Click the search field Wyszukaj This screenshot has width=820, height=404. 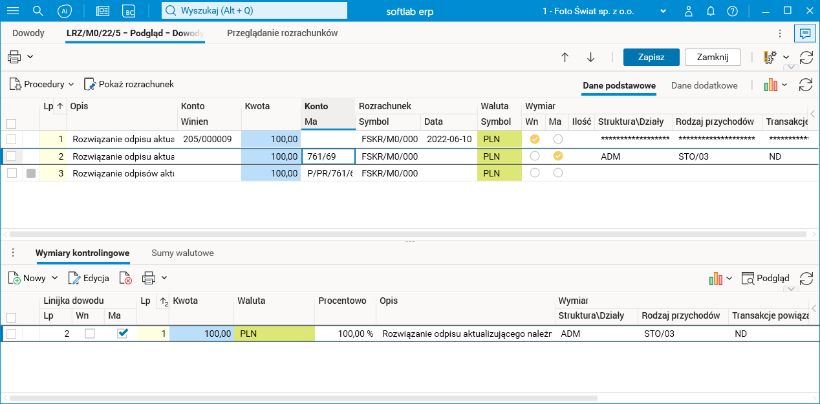coord(254,11)
